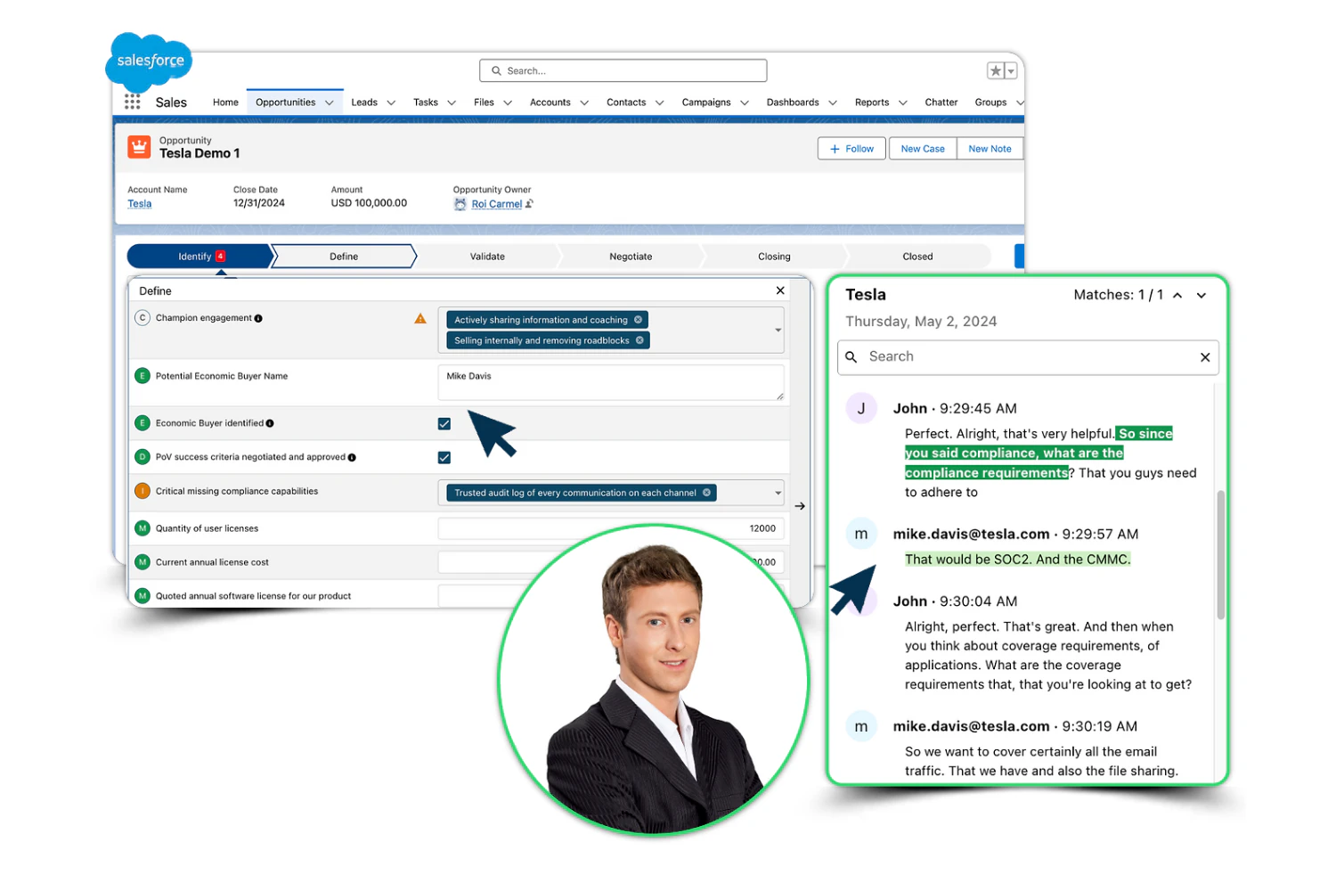1336x891 pixels.
Task: Click the warning triangle on Champion engagement
Action: click(420, 317)
